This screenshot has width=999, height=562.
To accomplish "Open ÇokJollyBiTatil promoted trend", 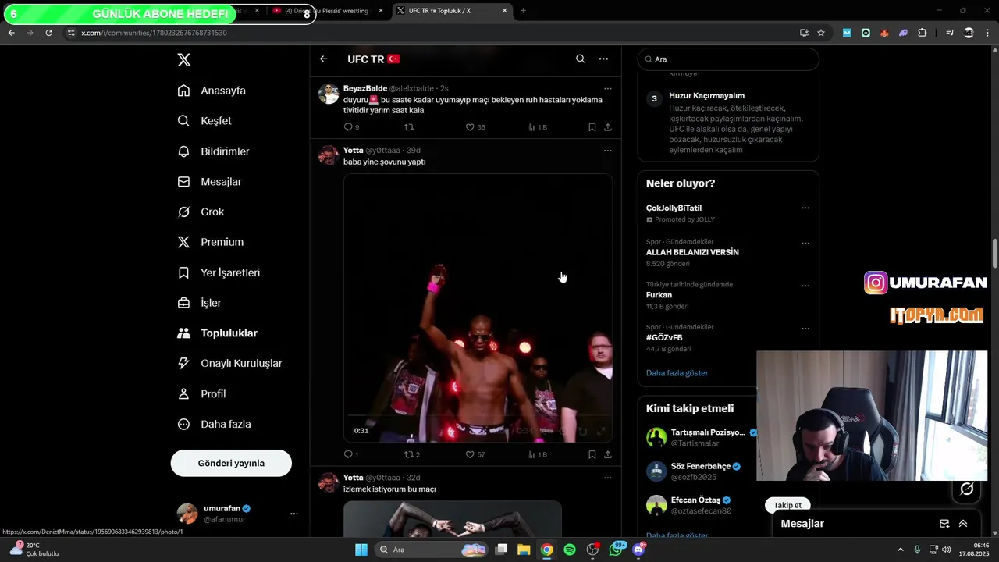I will [674, 208].
